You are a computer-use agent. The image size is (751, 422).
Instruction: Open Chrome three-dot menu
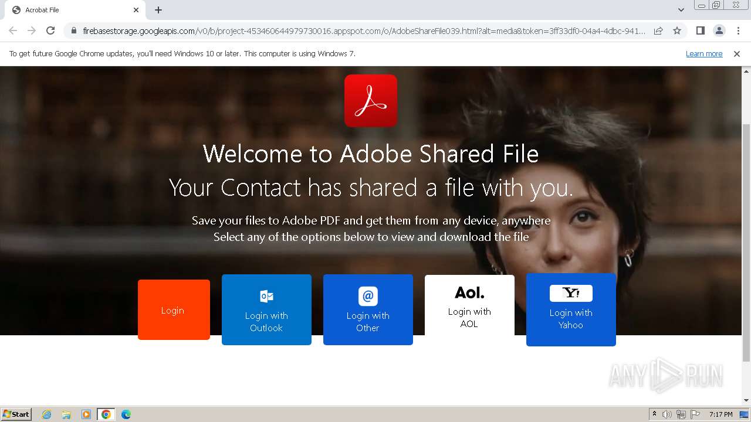pyautogui.click(x=738, y=30)
